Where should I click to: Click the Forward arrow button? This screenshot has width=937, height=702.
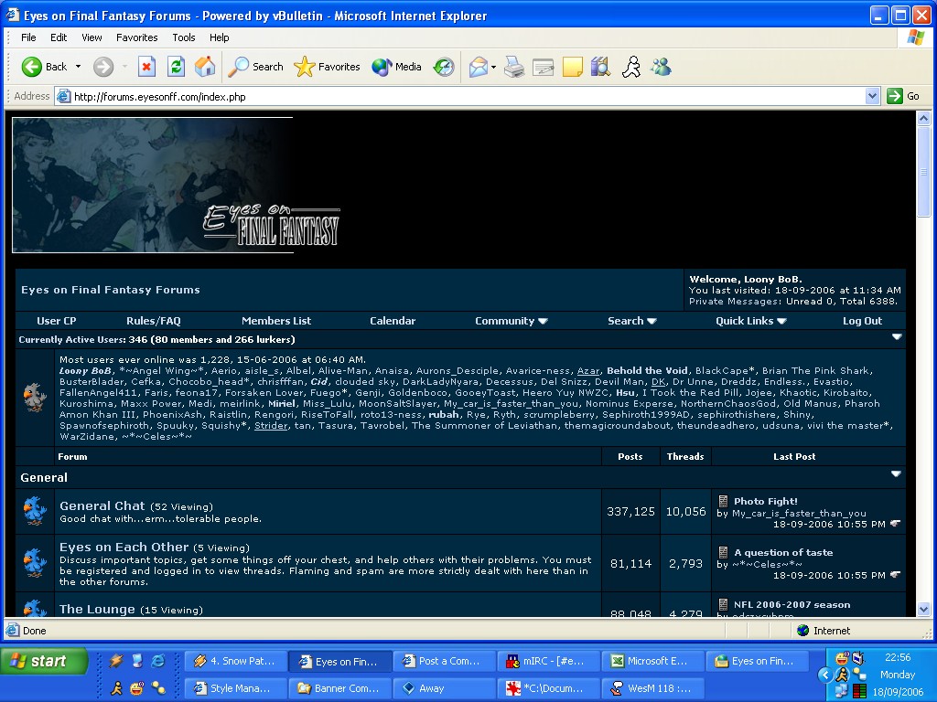point(103,67)
